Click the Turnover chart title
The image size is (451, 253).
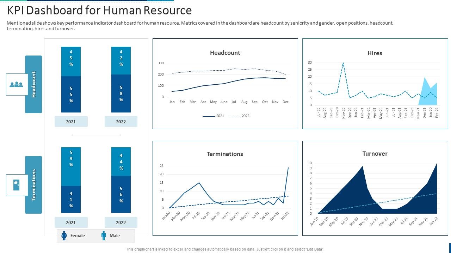tap(375, 154)
